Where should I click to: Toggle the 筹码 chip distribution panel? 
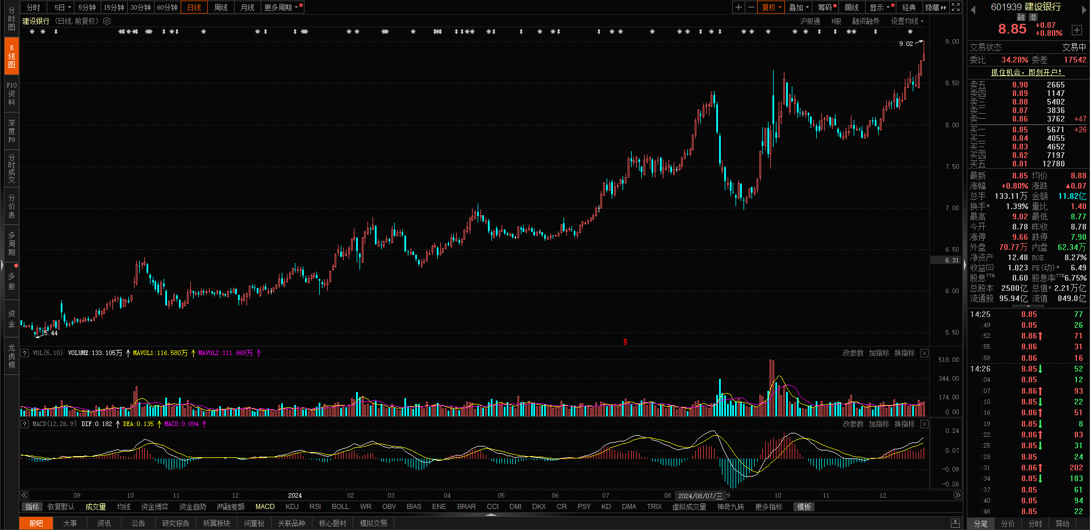[x=826, y=7]
